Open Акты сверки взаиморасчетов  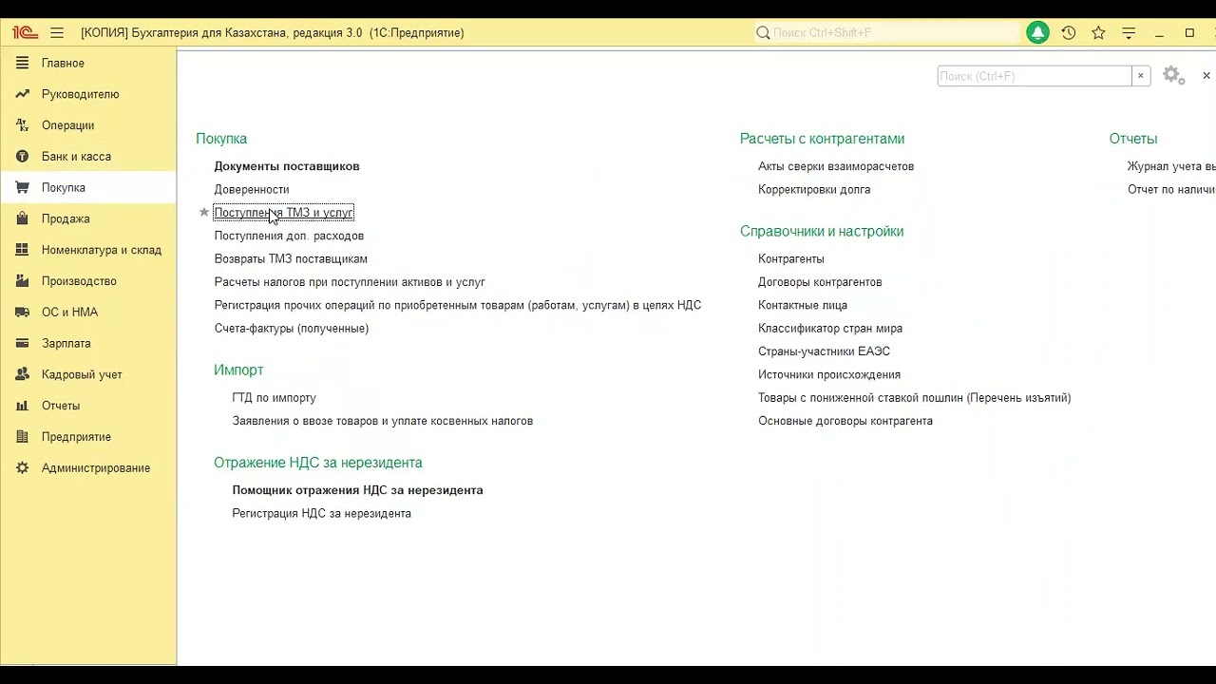[836, 166]
